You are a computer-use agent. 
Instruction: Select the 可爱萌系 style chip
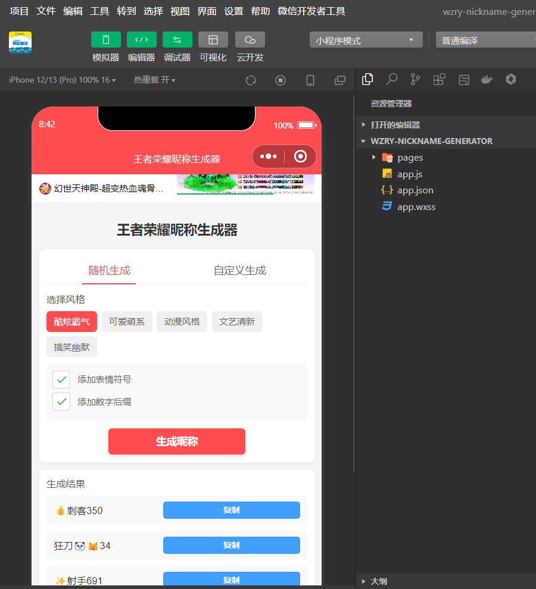point(127,321)
